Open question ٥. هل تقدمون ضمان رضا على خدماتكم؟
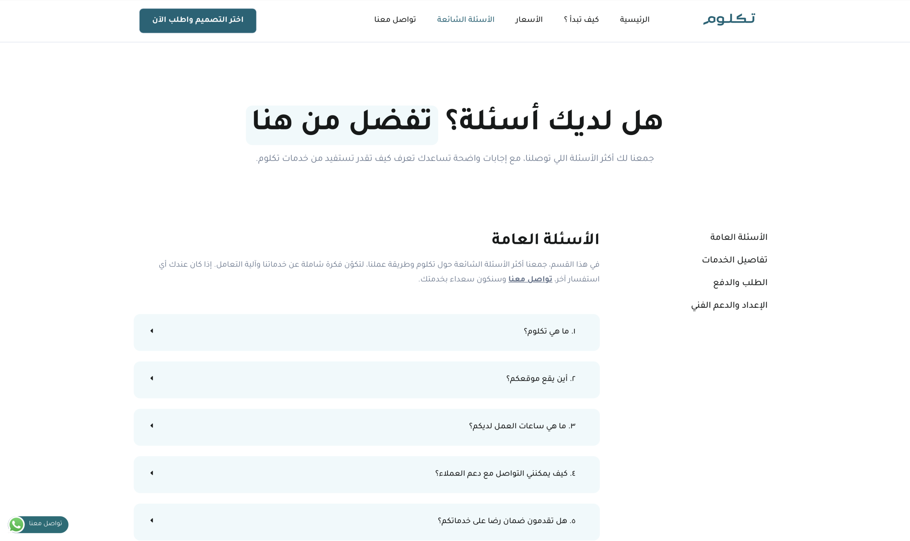Image resolution: width=910 pixels, height=541 pixels. [x=367, y=522]
